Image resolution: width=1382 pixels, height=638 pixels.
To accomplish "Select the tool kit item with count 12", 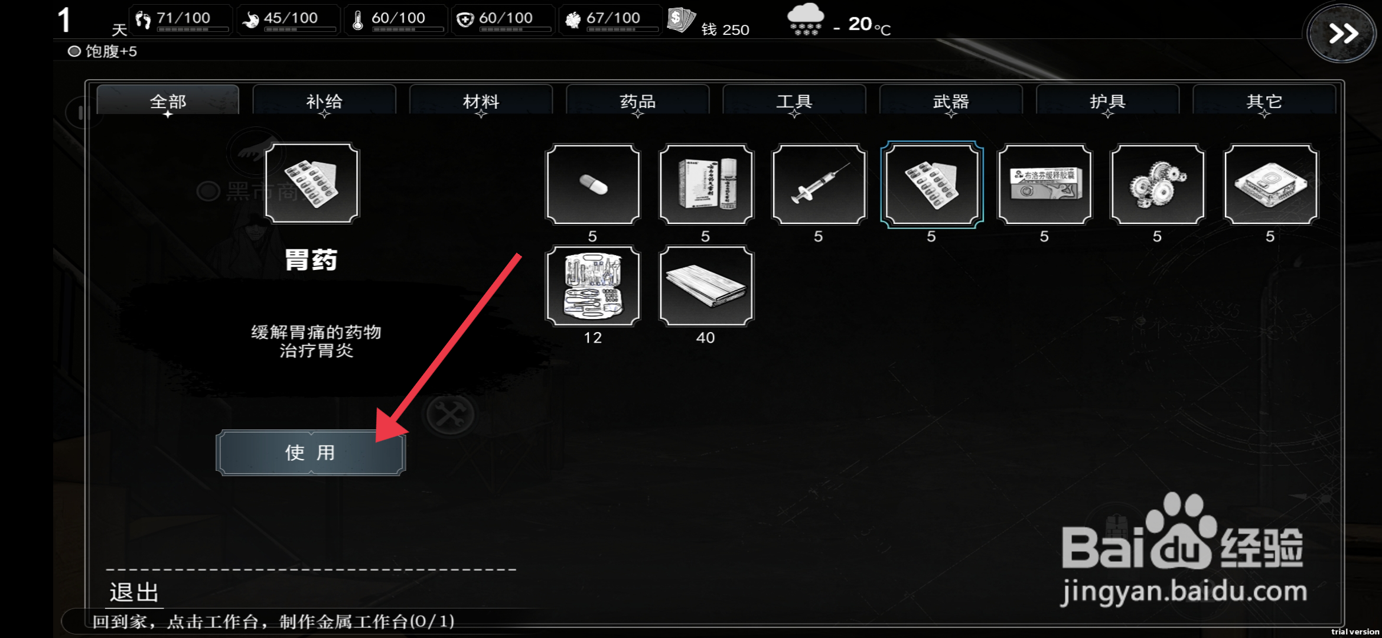I will [x=592, y=286].
